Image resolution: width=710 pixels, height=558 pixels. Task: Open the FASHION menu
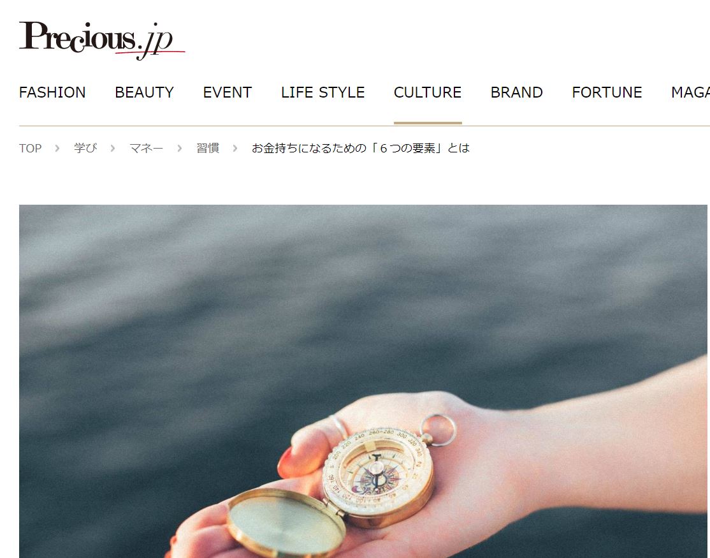pyautogui.click(x=52, y=92)
